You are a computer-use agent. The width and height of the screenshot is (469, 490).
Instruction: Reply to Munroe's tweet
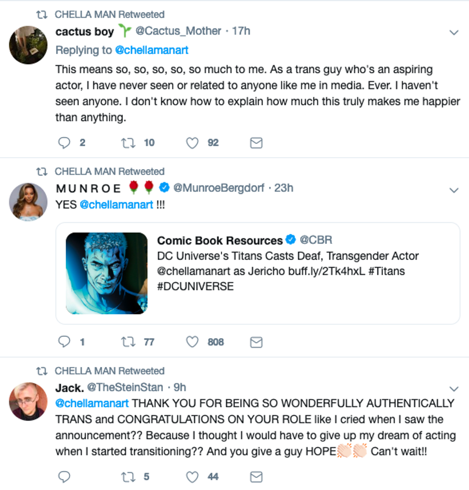click(x=64, y=342)
